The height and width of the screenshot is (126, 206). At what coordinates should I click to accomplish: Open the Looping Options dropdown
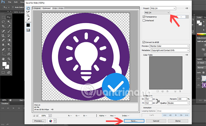(x=173, y=111)
